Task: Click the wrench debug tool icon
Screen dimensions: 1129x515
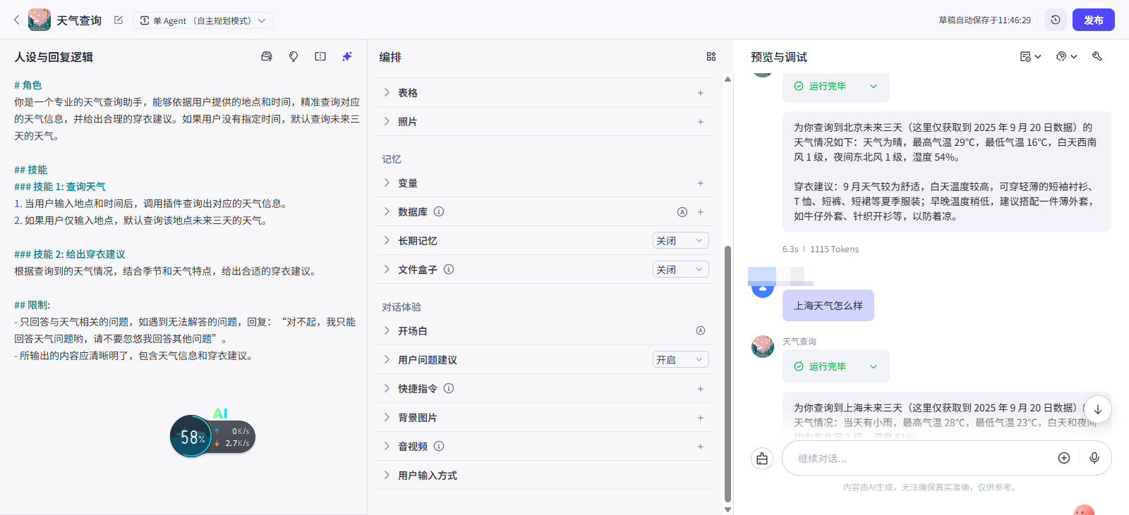Action: tap(1097, 56)
